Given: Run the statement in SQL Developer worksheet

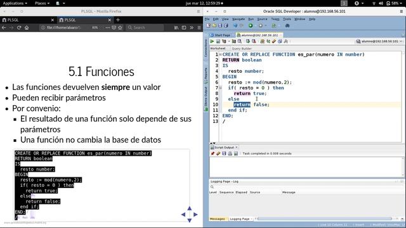Looking at the screenshot, I should point(212,41).
